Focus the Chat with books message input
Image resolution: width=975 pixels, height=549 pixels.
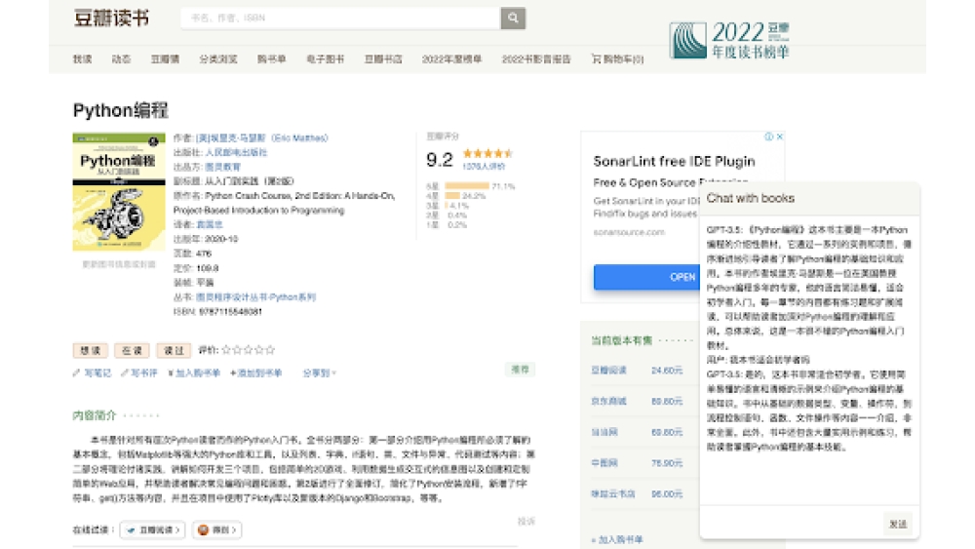coord(792,524)
